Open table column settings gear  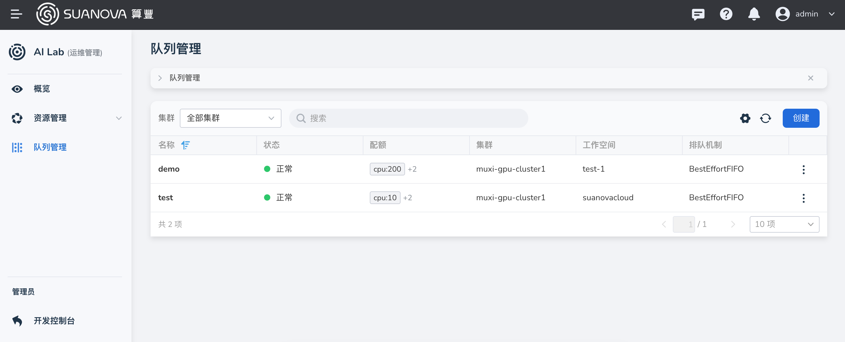click(745, 118)
